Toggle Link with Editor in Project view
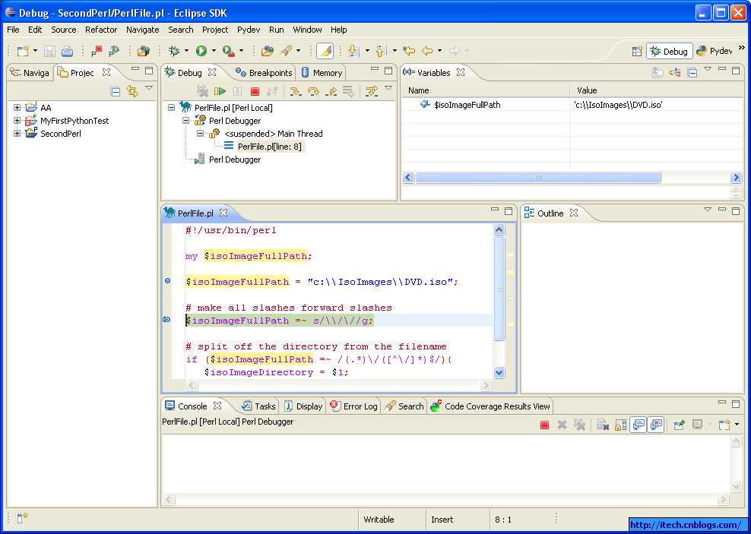Viewport: 751px width, 534px height. (132, 91)
